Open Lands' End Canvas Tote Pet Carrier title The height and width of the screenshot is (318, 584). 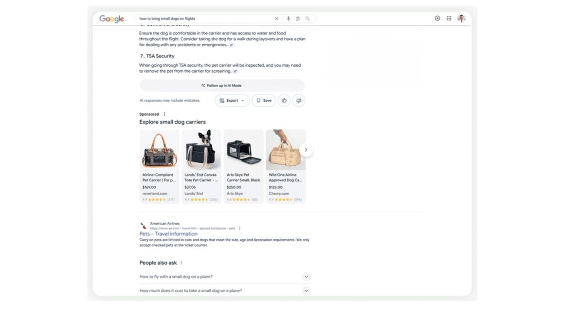point(201,177)
